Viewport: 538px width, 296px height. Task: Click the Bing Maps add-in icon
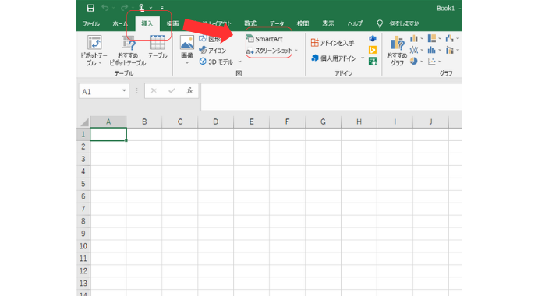373,50
